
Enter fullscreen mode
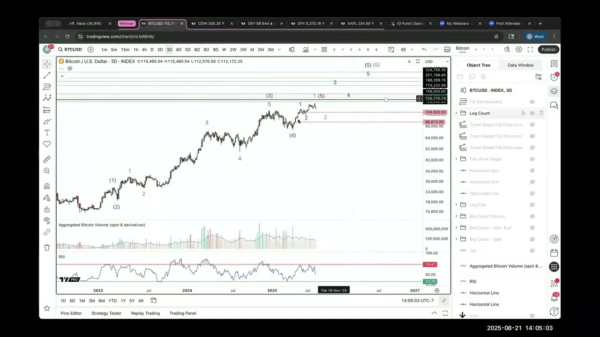(x=530, y=50)
